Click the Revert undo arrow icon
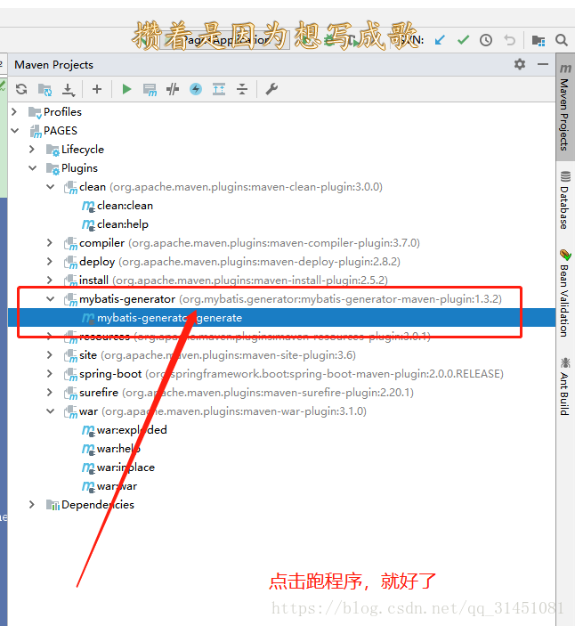 [x=509, y=40]
